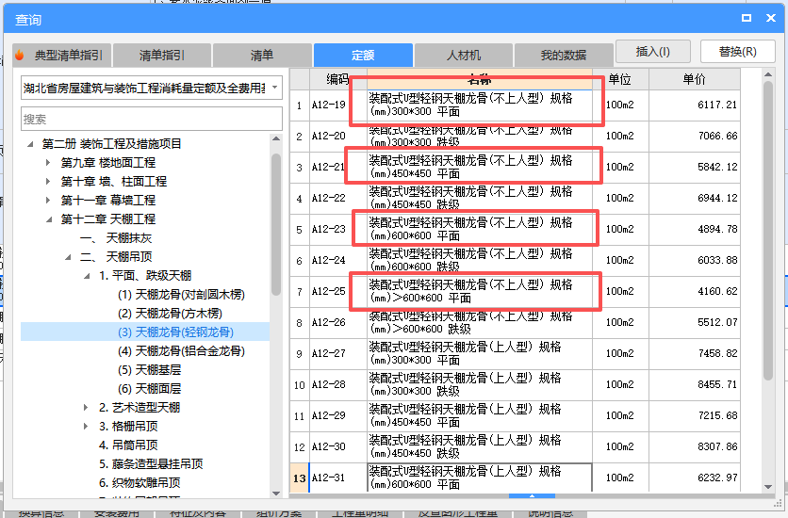Open the 湖北省 quota library dropdown

tap(275, 88)
